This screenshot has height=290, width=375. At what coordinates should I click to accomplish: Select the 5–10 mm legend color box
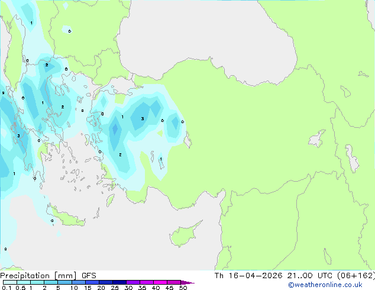[x=64, y=282]
